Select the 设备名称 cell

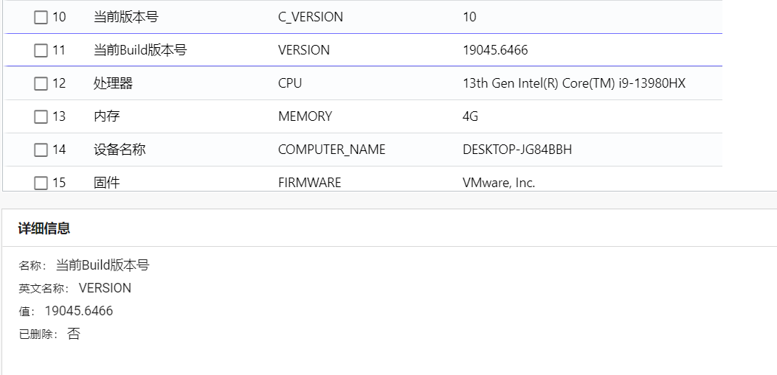tap(120, 150)
